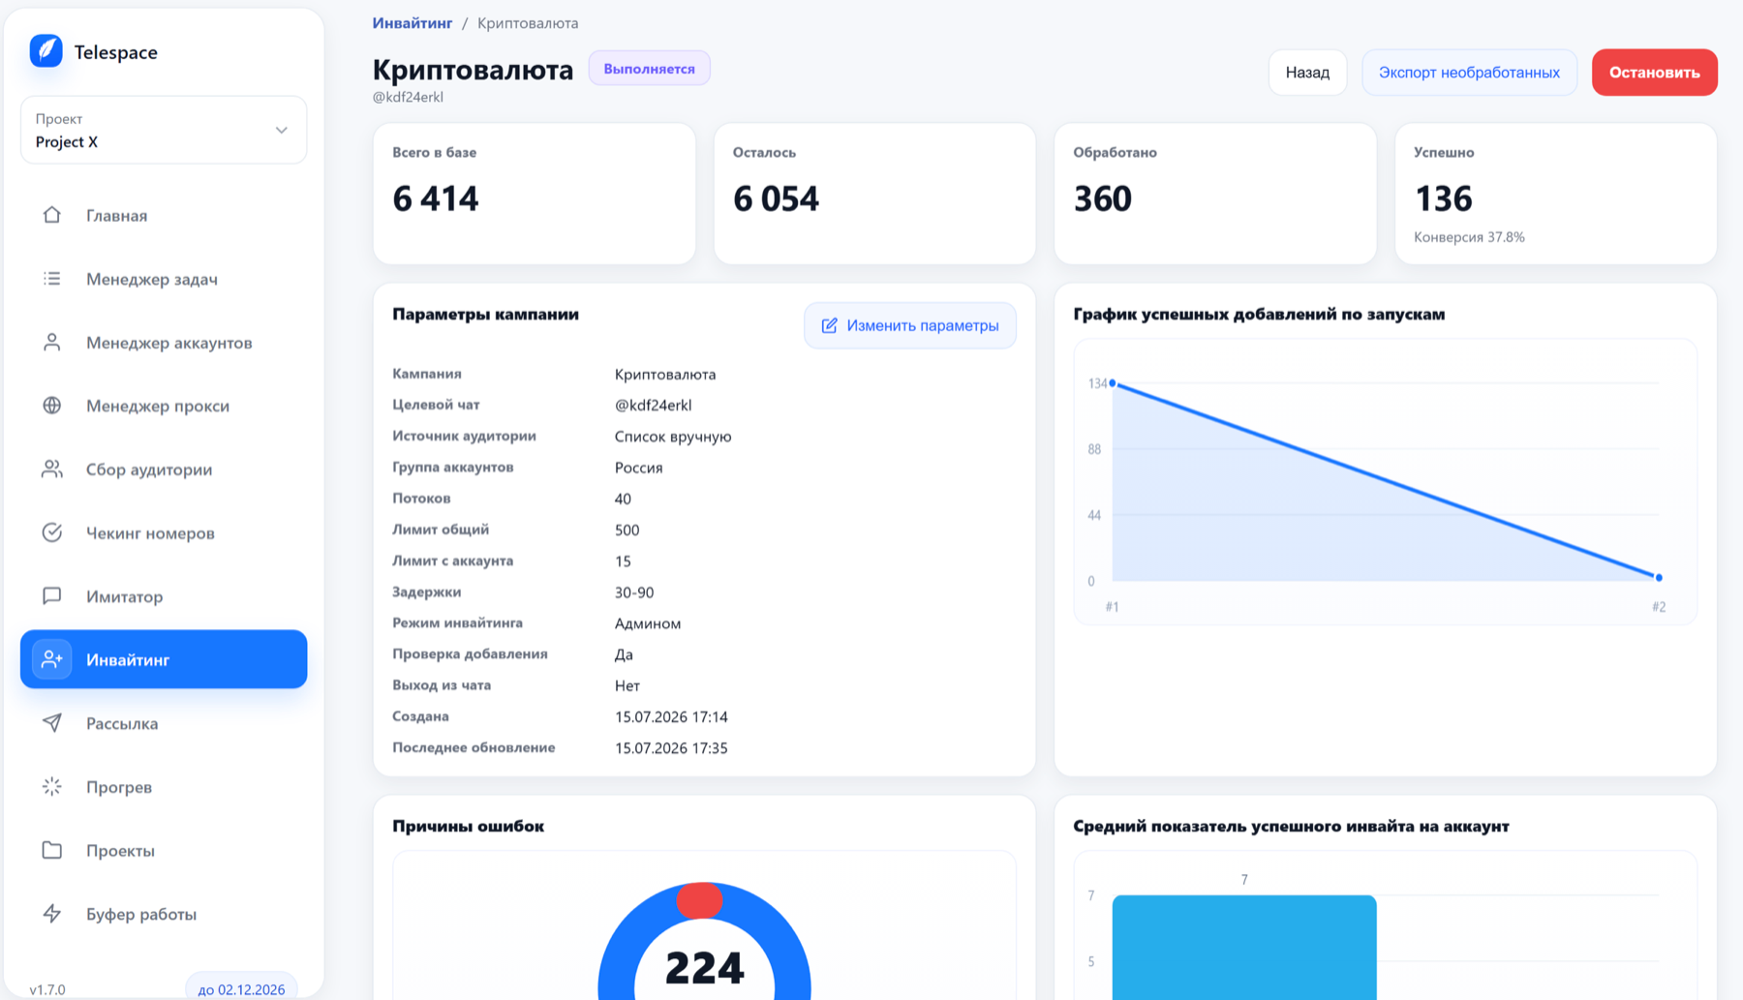Stop the campaign with Остановить
Viewport: 1743px width, 1000px height.
point(1654,73)
